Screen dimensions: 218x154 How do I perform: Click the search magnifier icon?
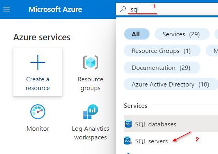(123, 9)
